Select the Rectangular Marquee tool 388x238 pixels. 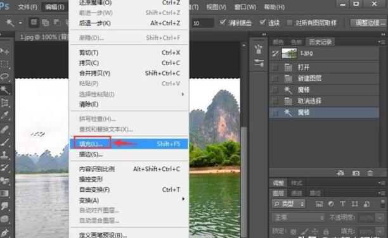click(x=4, y=64)
